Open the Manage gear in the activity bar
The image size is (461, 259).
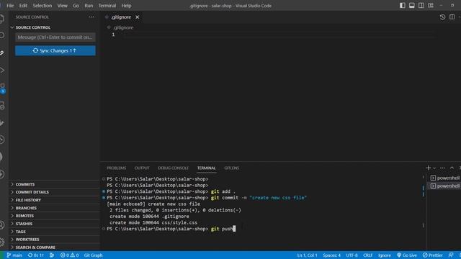click(1, 242)
